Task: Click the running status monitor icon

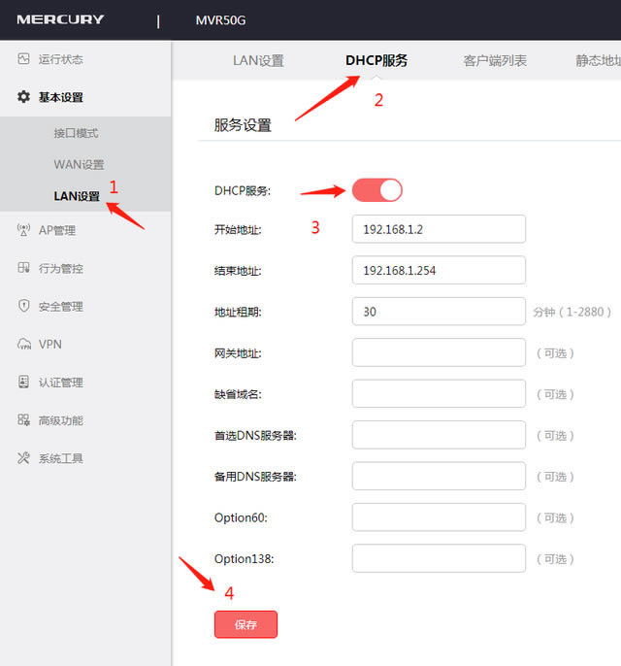Action: (23, 59)
